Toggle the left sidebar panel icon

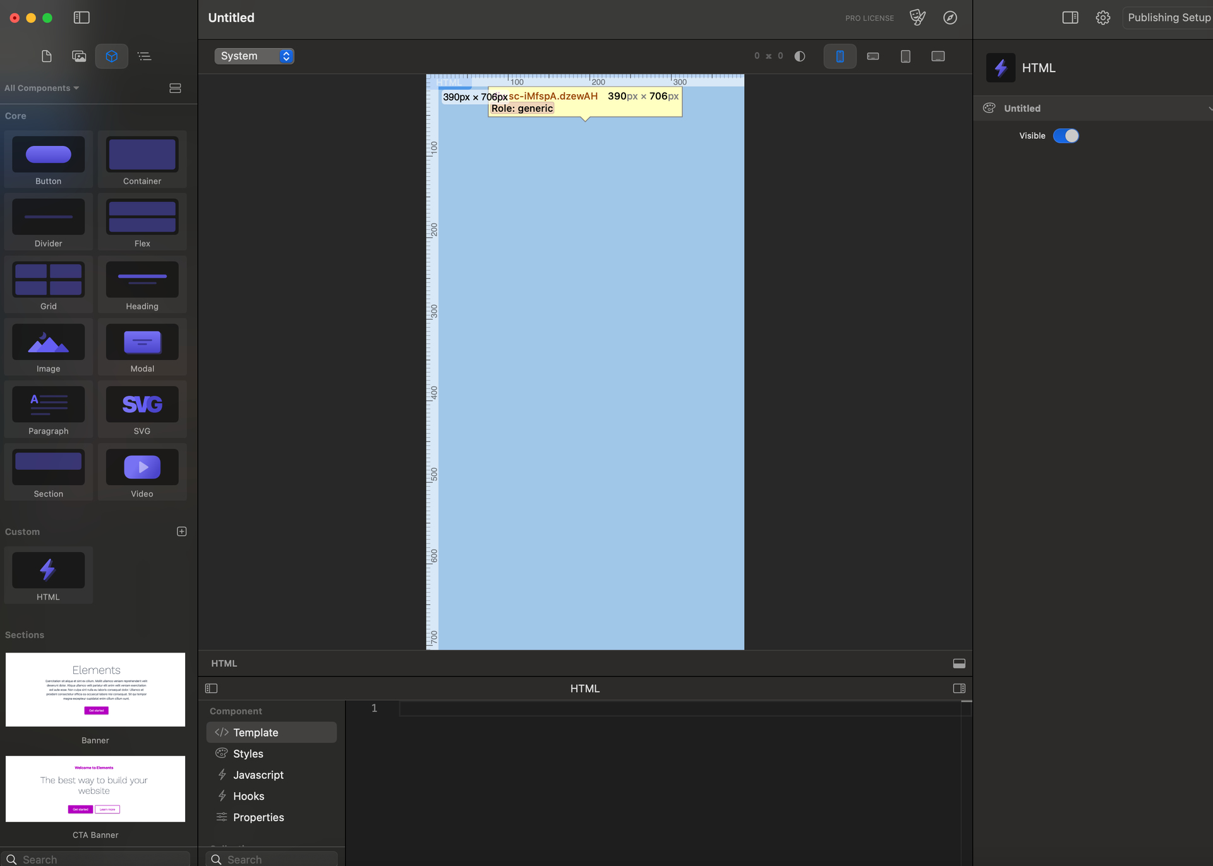[x=81, y=18]
